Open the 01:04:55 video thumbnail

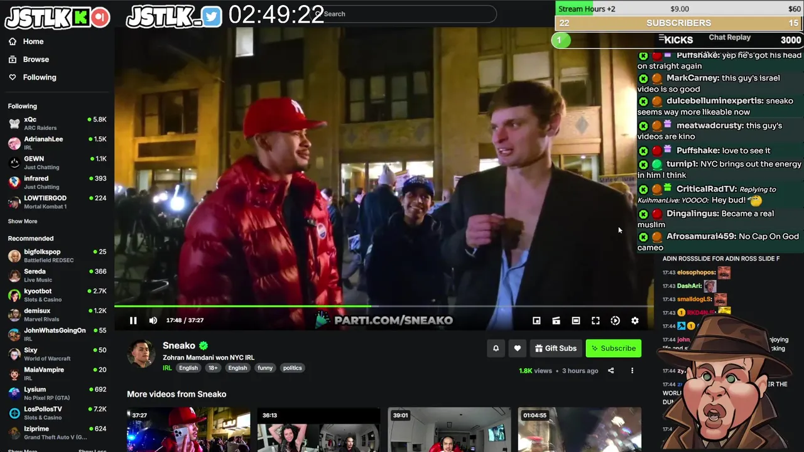click(x=580, y=430)
